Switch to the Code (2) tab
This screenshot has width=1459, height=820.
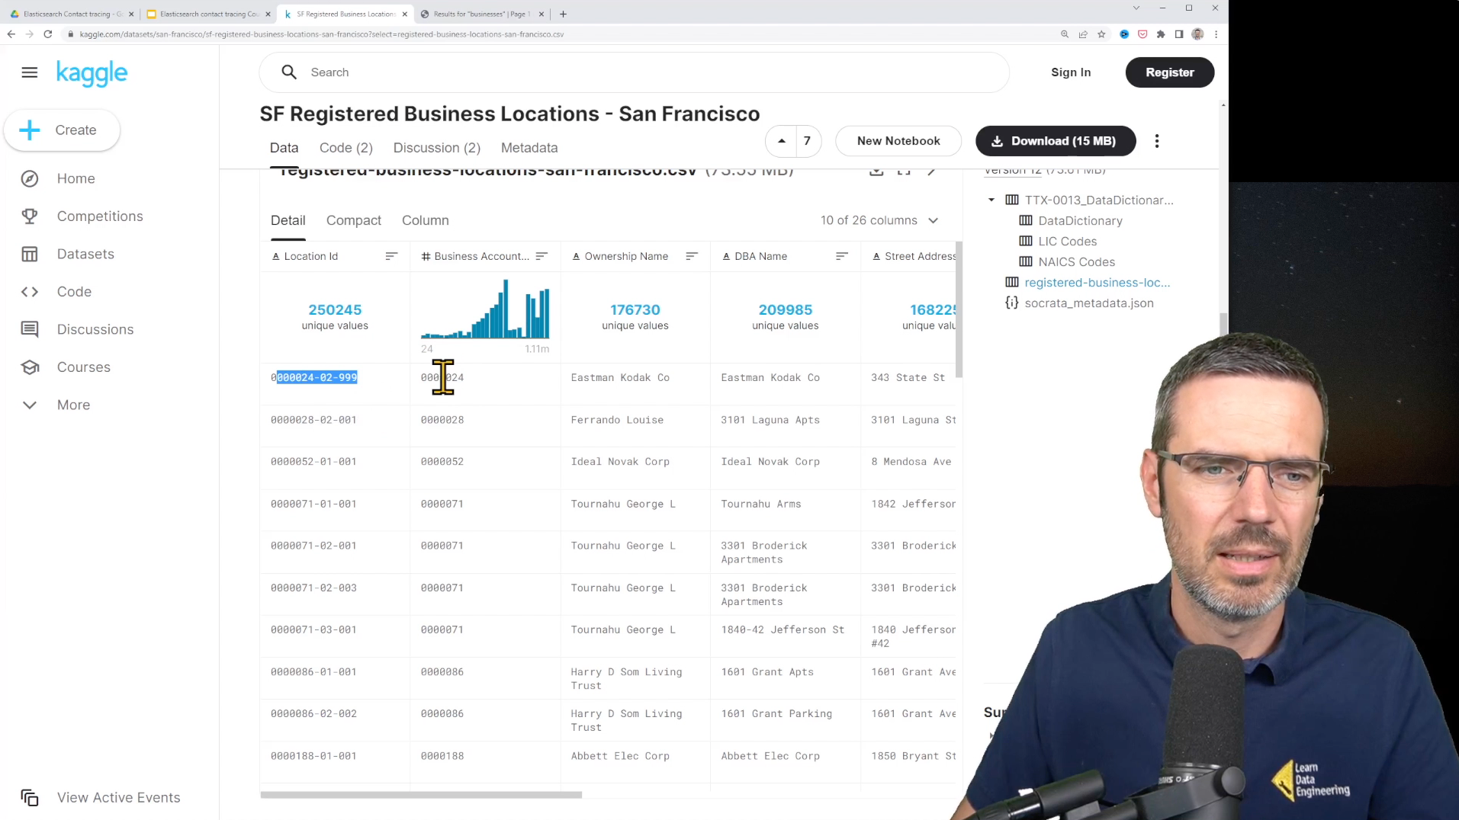tap(346, 148)
